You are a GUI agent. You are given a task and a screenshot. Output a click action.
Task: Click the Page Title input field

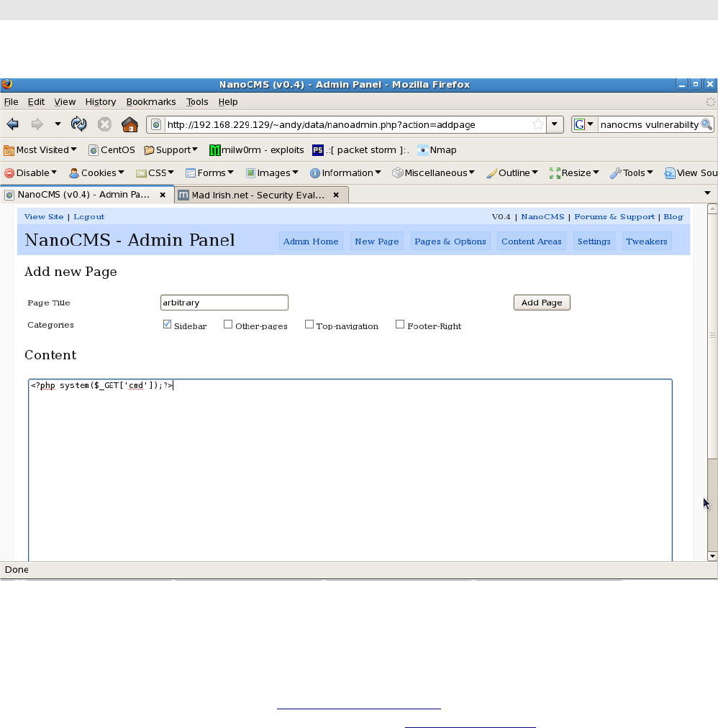(224, 303)
